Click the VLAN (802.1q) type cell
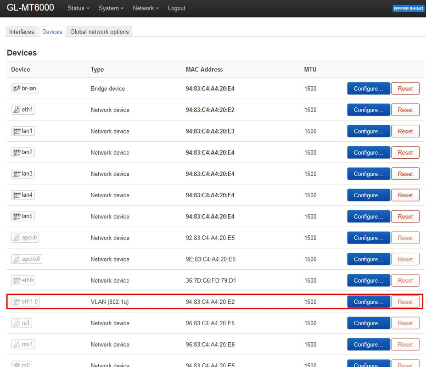 [110, 302]
